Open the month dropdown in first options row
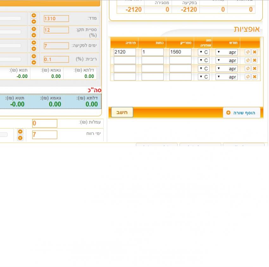The width and height of the screenshot is (269, 267). click(227, 52)
